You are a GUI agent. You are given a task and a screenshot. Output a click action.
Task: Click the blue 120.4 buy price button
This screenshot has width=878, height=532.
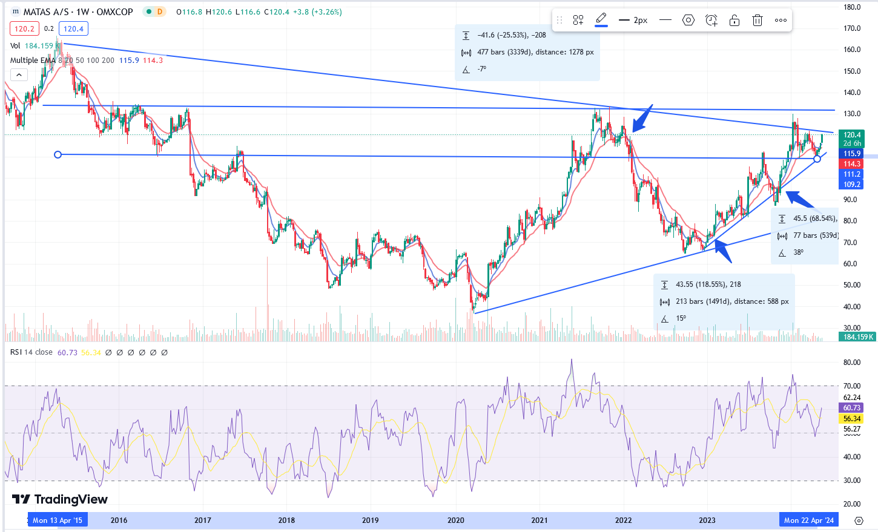(x=73, y=28)
